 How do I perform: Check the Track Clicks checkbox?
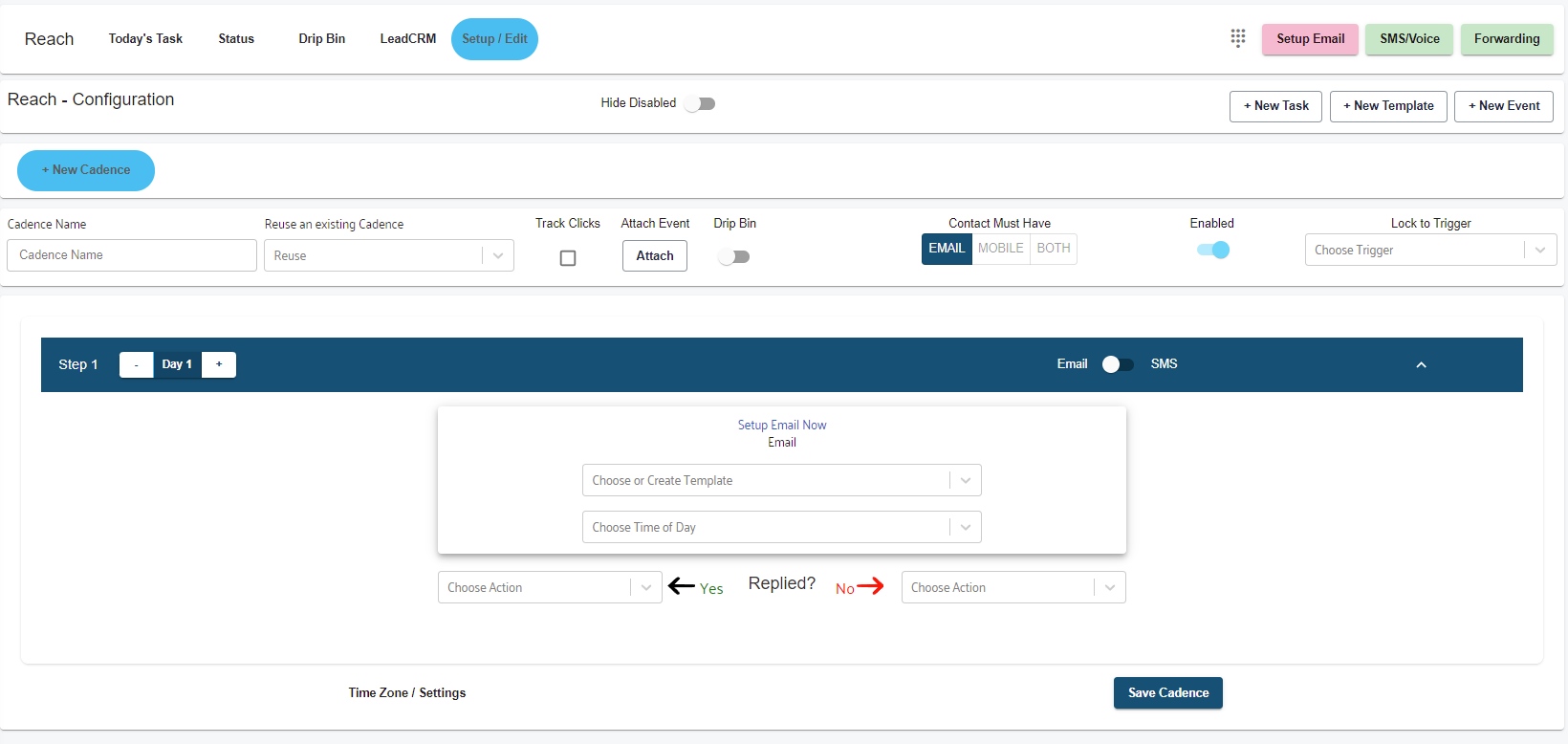coord(568,257)
